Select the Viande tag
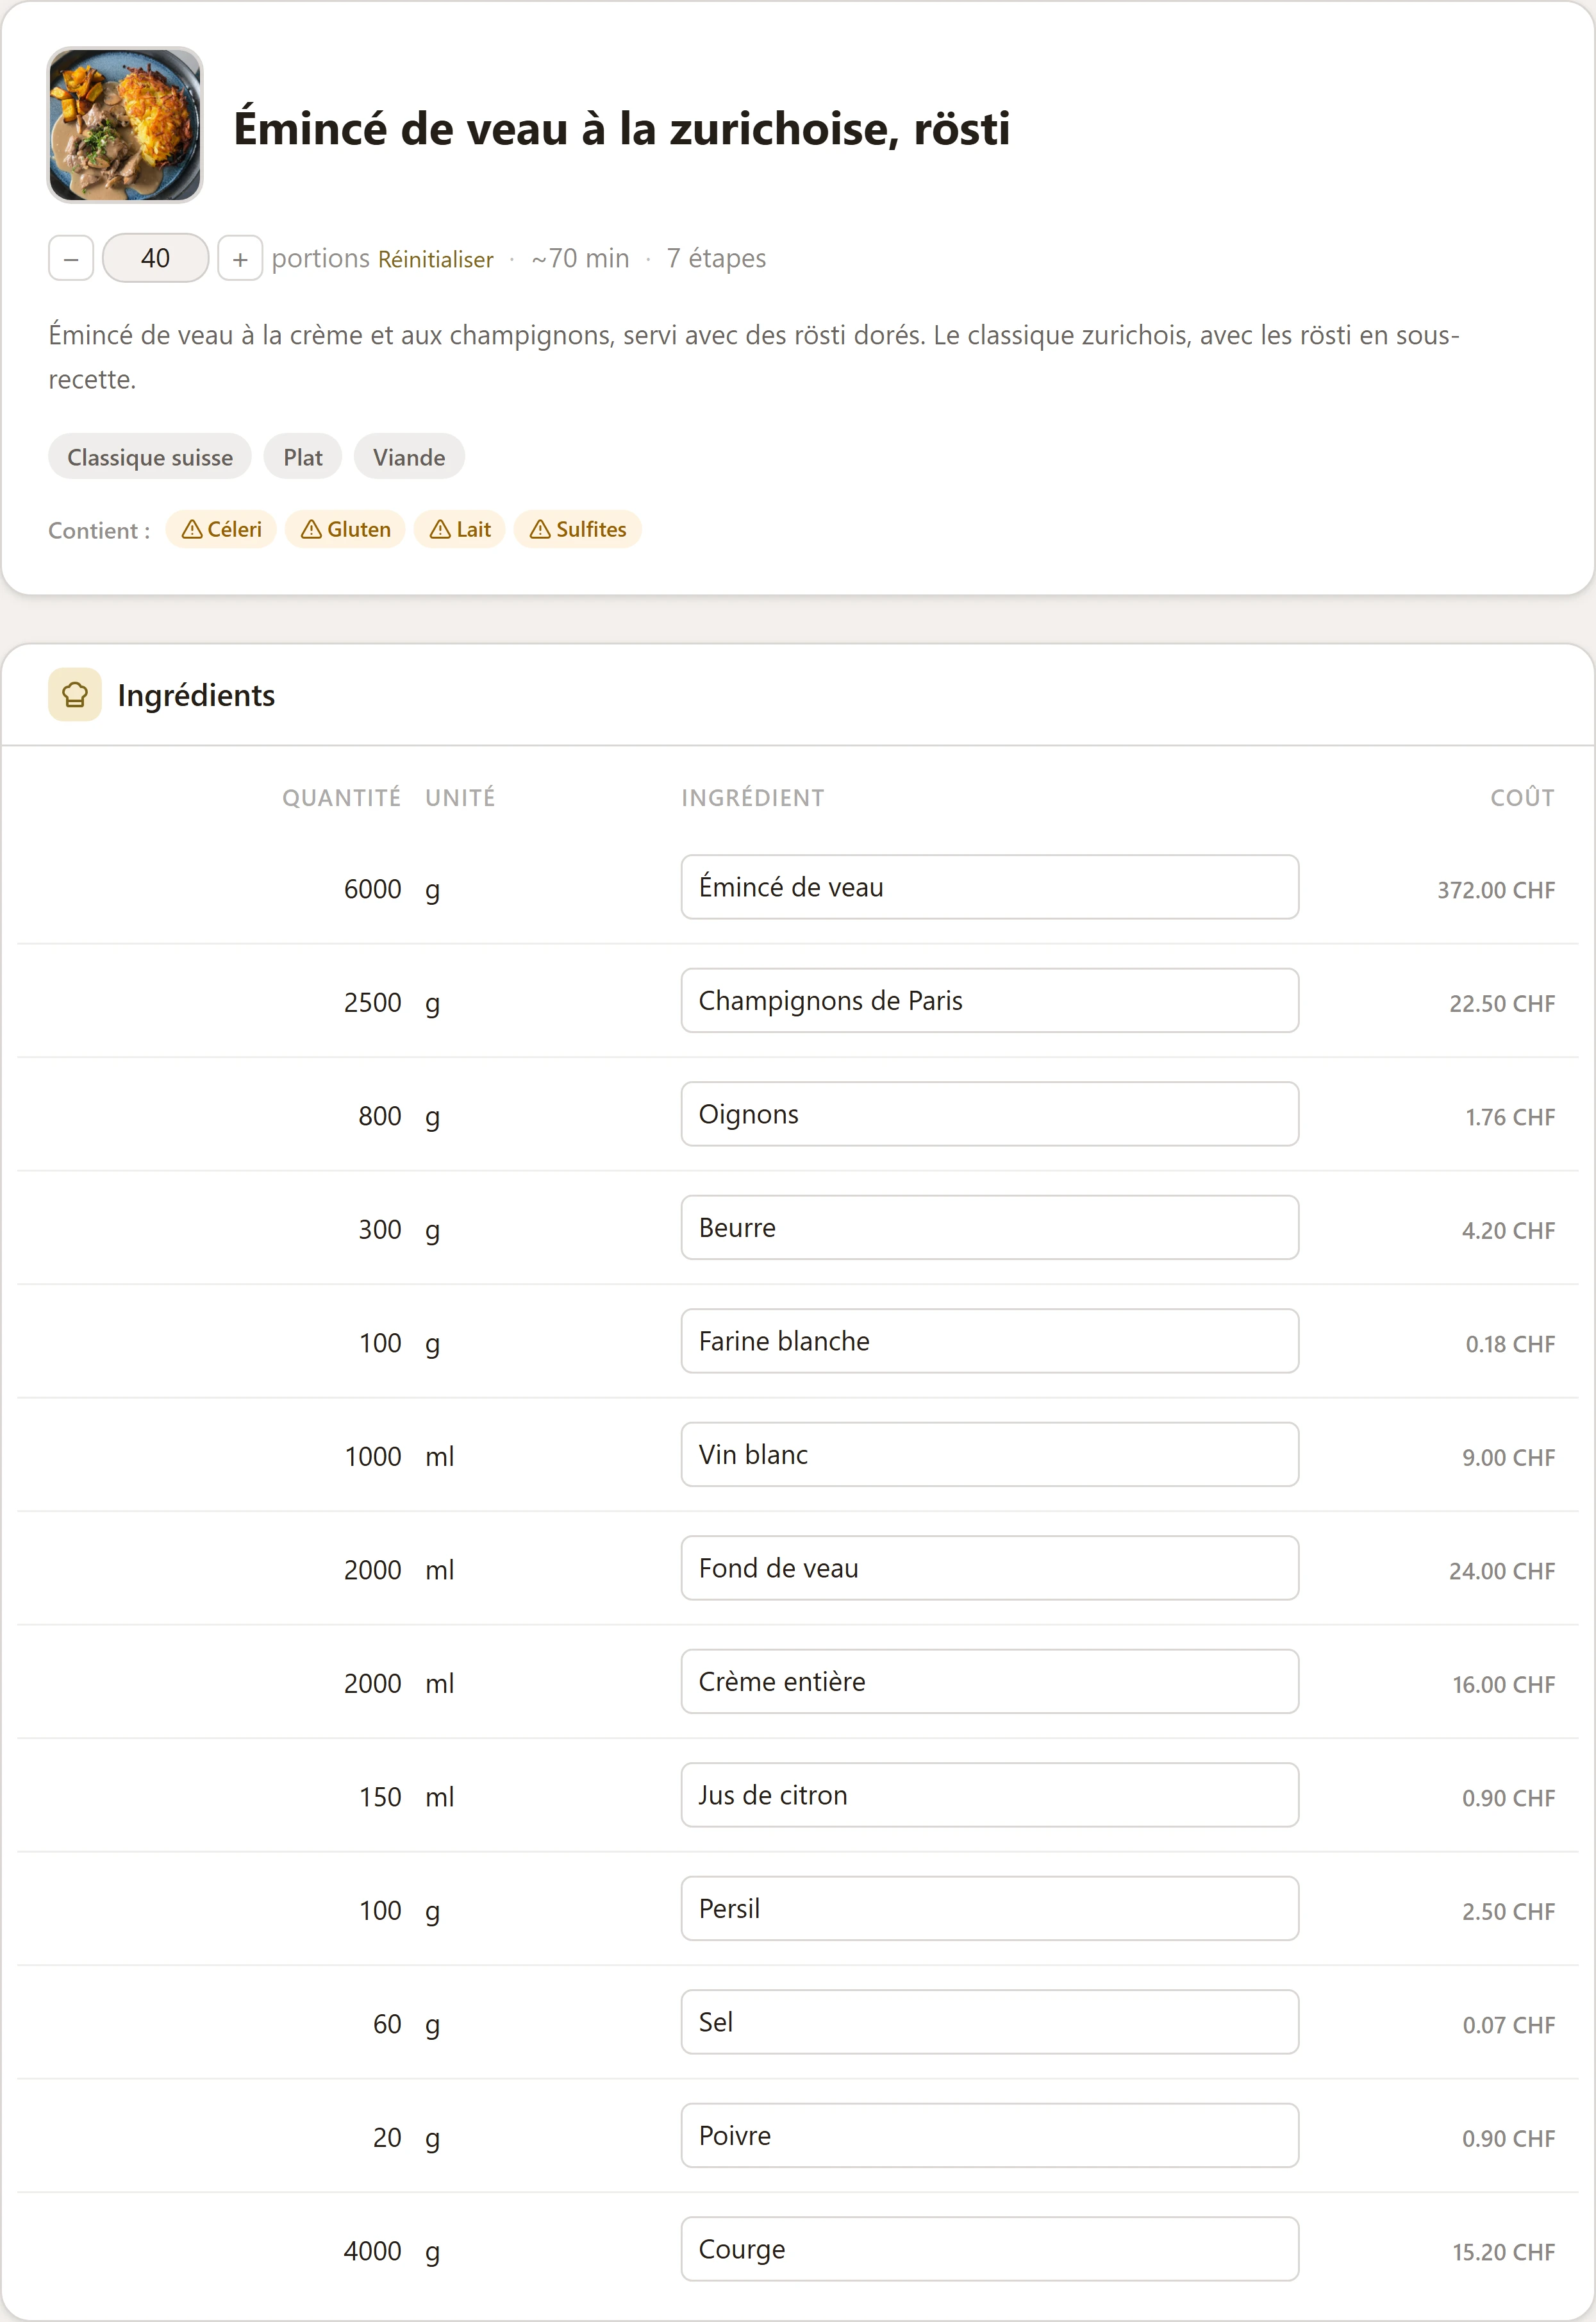This screenshot has width=1596, height=2322. point(409,457)
